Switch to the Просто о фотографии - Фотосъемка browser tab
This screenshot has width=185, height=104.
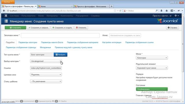(91, 6)
